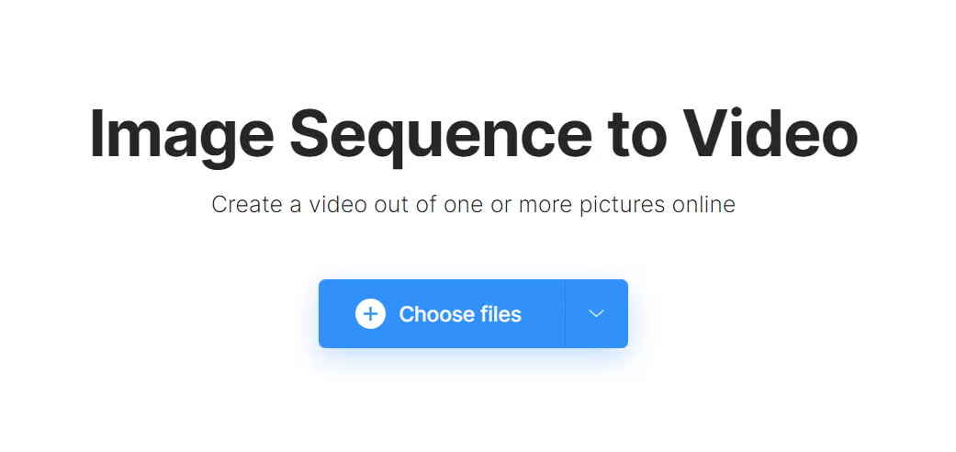Upload pictures with the blue Choose files button
The height and width of the screenshot is (452, 956).
point(442,313)
